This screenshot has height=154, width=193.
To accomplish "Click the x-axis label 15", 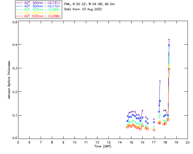I will click(131, 142).
